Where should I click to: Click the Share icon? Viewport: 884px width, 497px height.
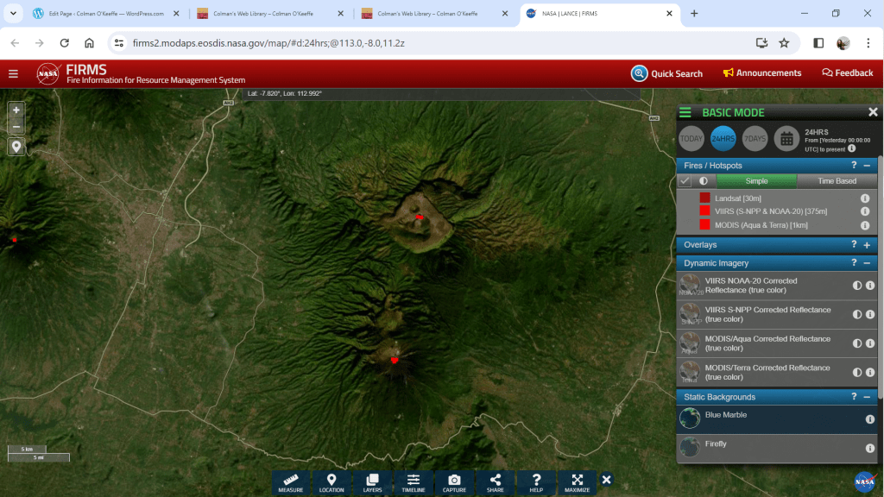coord(495,482)
